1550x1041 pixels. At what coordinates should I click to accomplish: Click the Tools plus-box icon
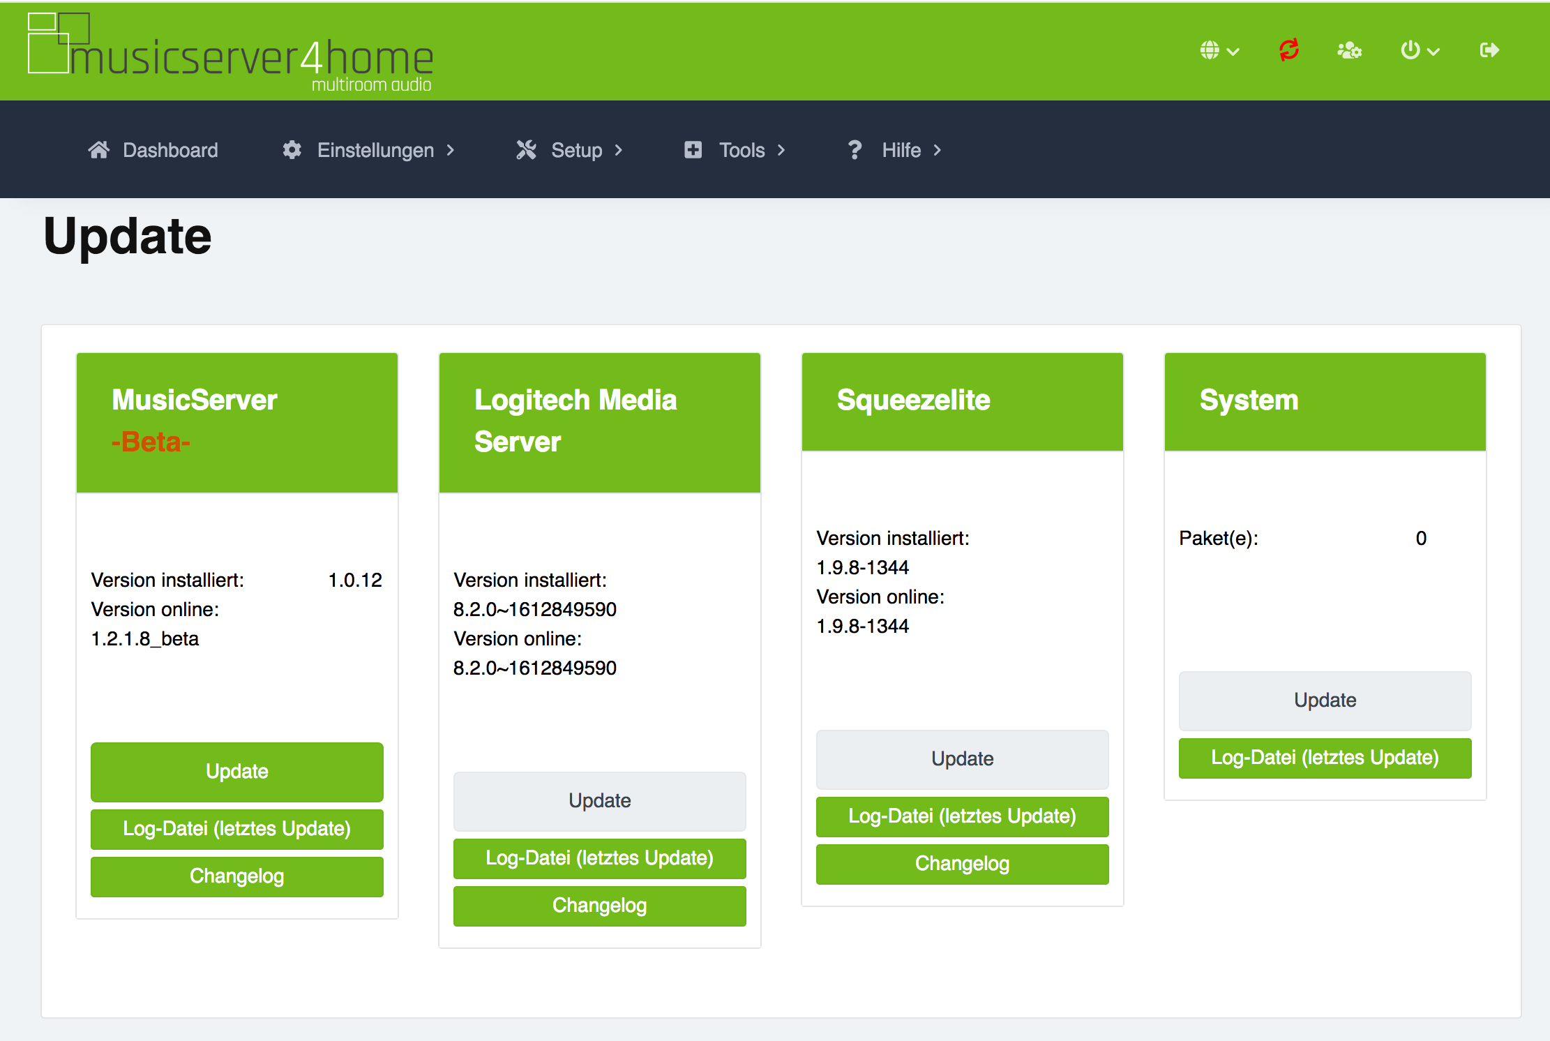(x=693, y=150)
